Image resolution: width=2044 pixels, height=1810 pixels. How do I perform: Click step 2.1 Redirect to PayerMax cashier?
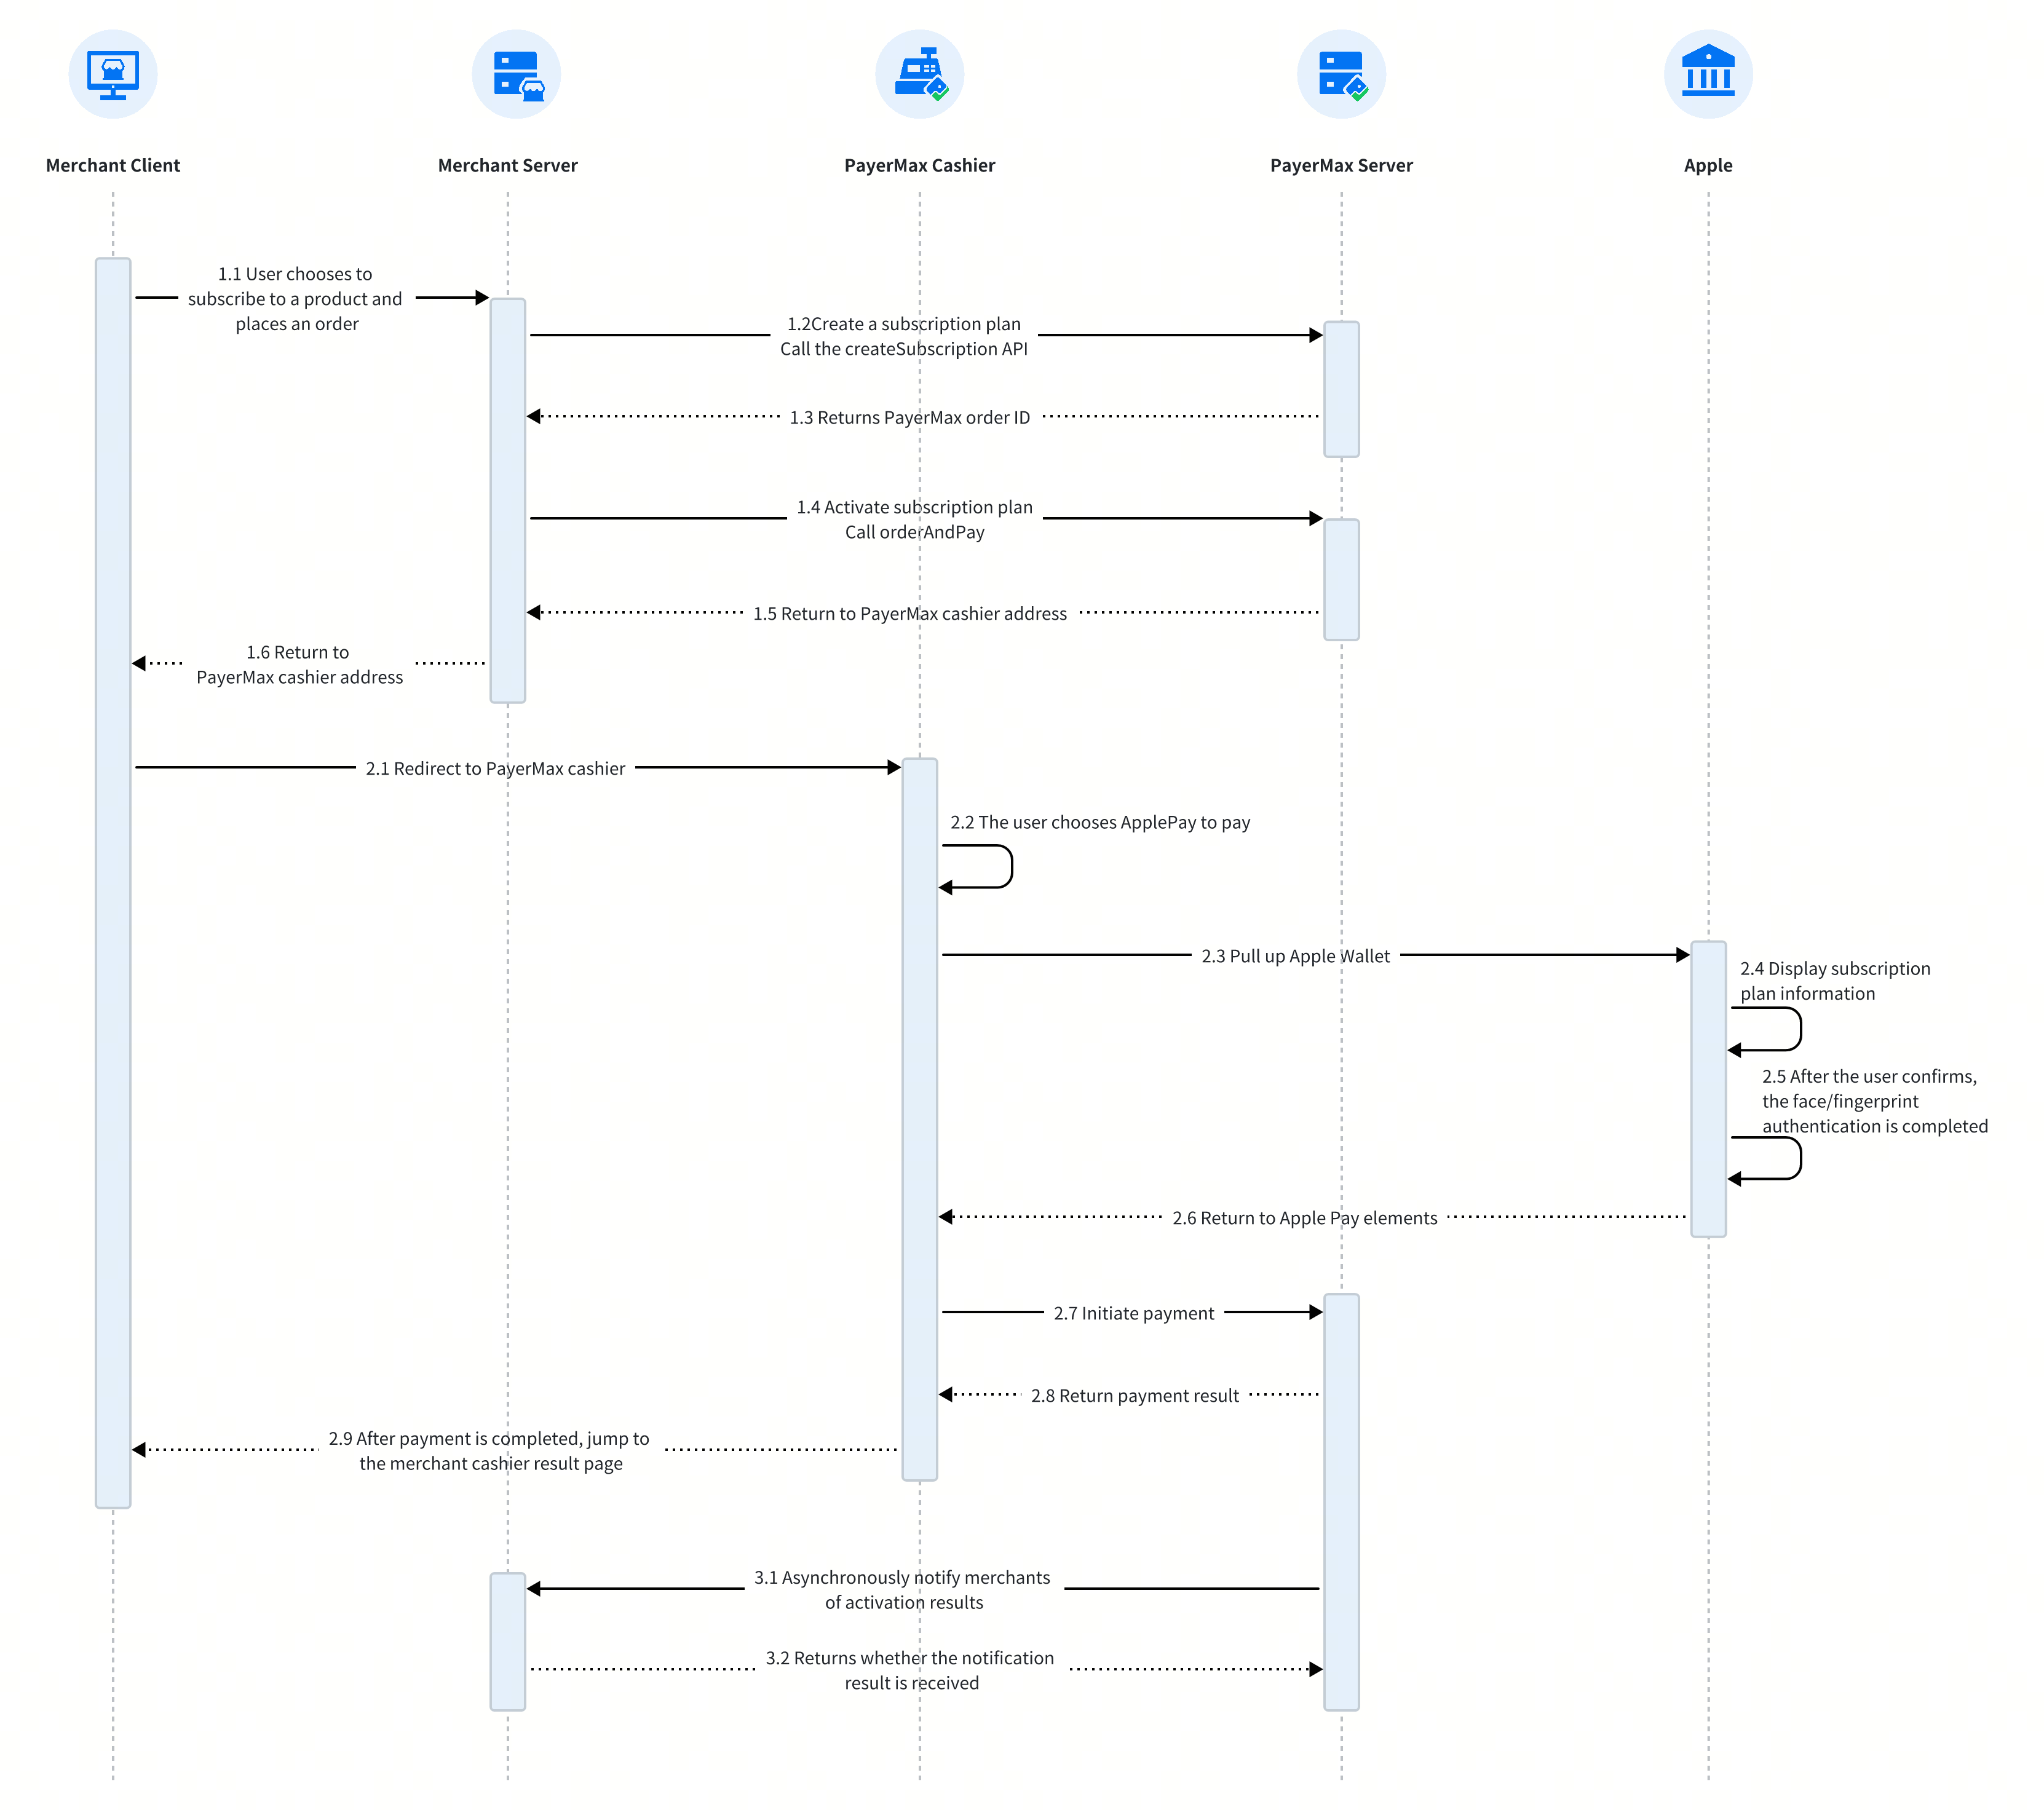(495, 768)
